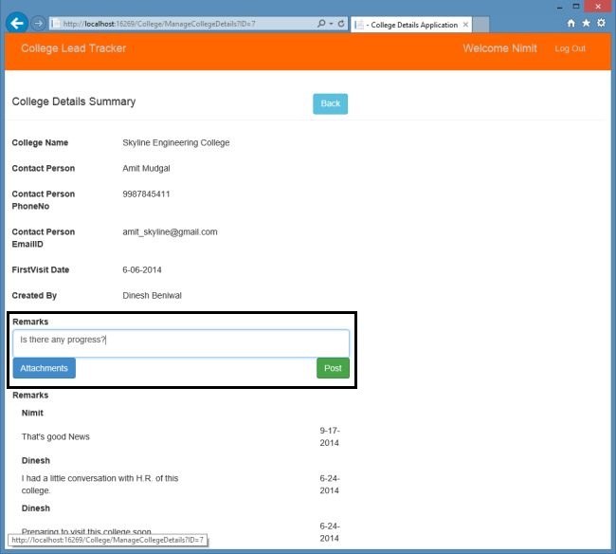Maximize the browser window

click(x=576, y=7)
